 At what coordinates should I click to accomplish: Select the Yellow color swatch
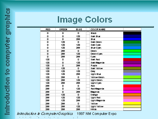132,103
